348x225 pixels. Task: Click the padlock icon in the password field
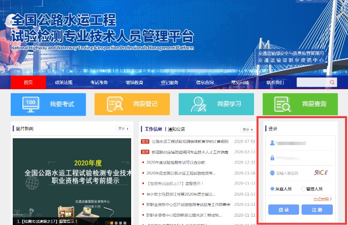272,158
